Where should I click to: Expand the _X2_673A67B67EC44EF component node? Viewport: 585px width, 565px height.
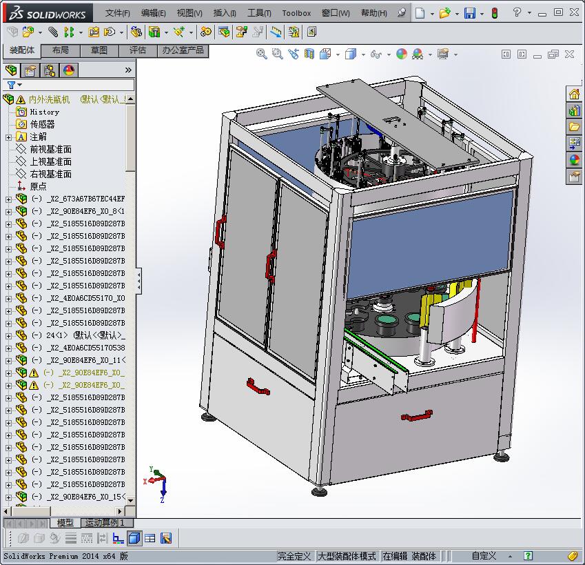pyautogui.click(x=8, y=199)
